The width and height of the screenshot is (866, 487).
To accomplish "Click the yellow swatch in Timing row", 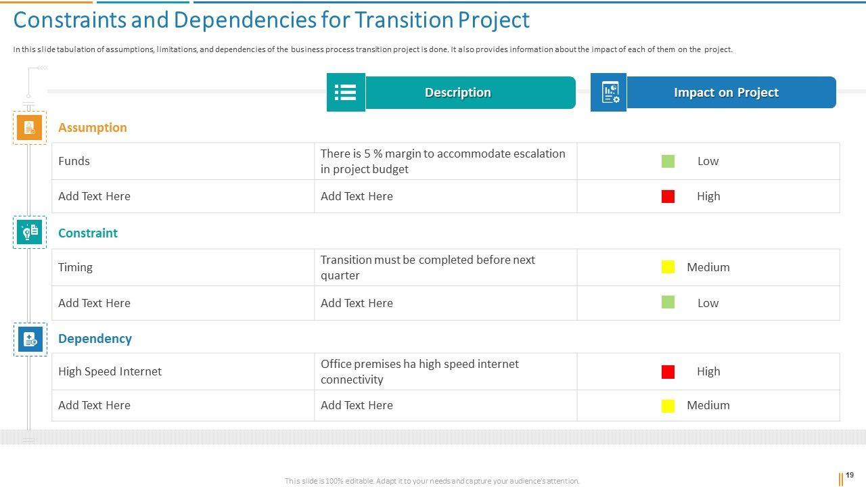I will pyautogui.click(x=668, y=267).
